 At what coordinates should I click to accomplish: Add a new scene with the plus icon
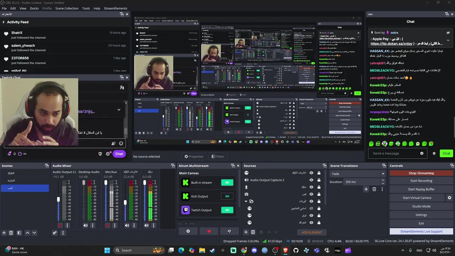pyautogui.click(x=4, y=233)
